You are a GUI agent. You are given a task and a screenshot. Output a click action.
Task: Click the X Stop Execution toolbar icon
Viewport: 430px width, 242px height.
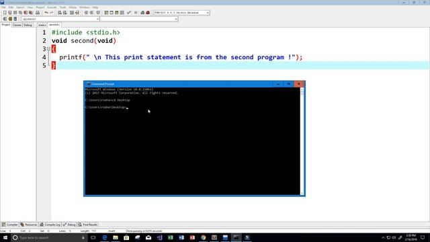point(136,13)
